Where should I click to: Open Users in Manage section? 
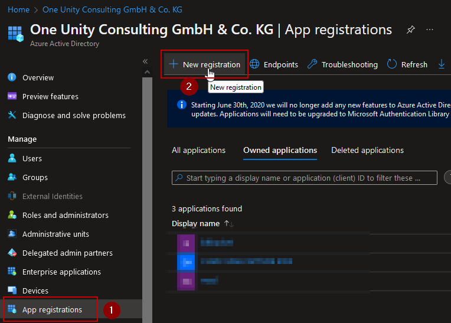click(32, 158)
